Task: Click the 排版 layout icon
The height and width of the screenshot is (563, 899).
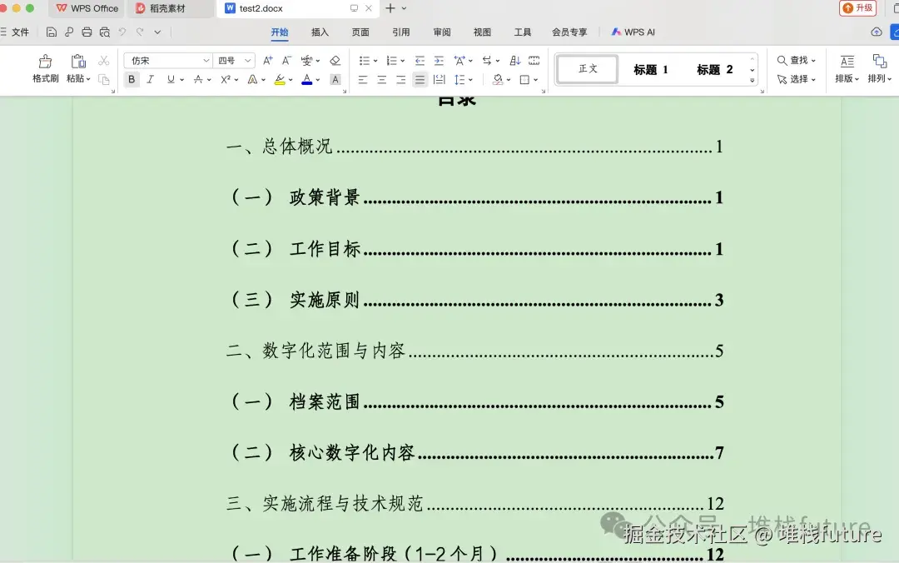Action: click(847, 62)
